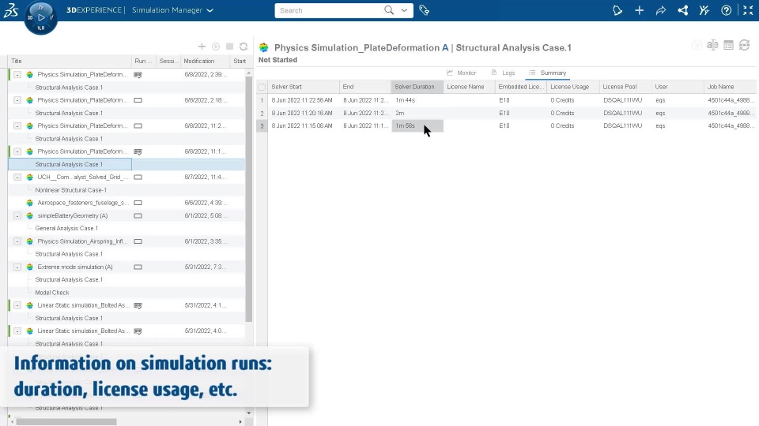This screenshot has height=426, width=759.
Task: Click the License Usage column header
Action: (x=572, y=87)
